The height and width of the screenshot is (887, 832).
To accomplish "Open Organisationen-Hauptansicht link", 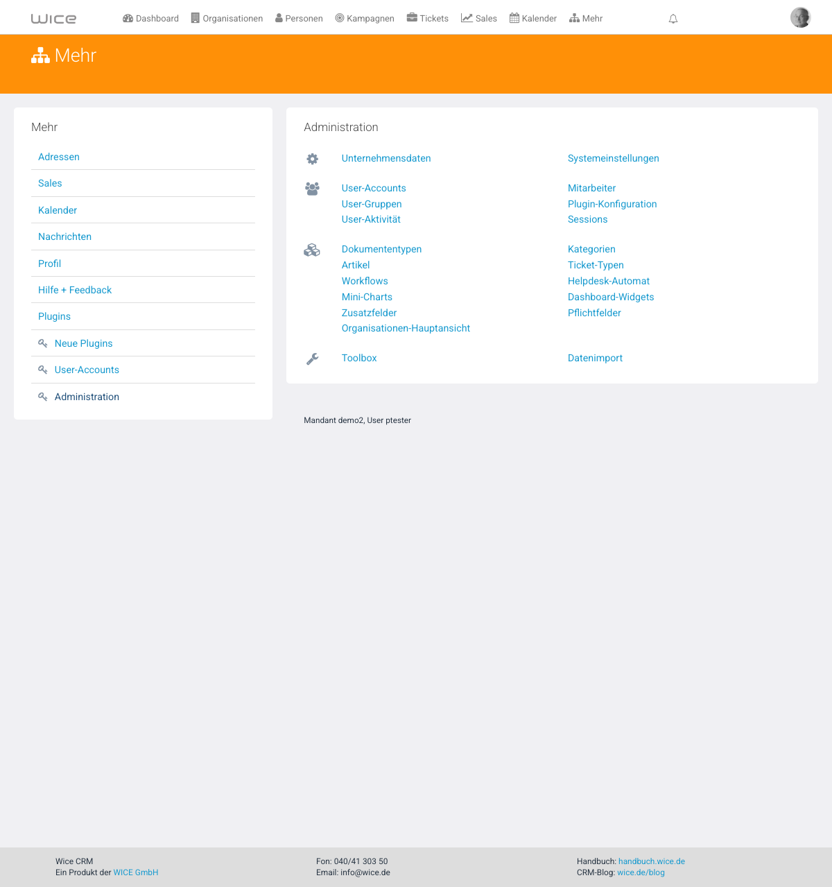I will pyautogui.click(x=406, y=328).
